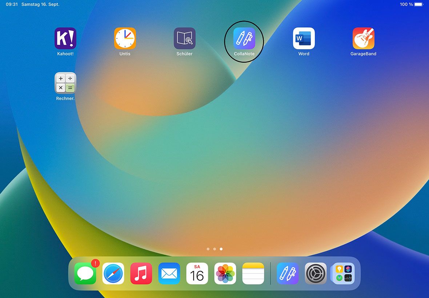Launch Microsoft Word

tap(304, 38)
